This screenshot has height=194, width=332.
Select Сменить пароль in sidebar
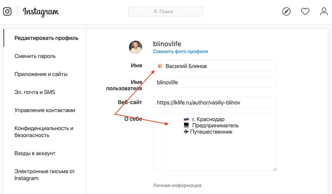(x=35, y=56)
